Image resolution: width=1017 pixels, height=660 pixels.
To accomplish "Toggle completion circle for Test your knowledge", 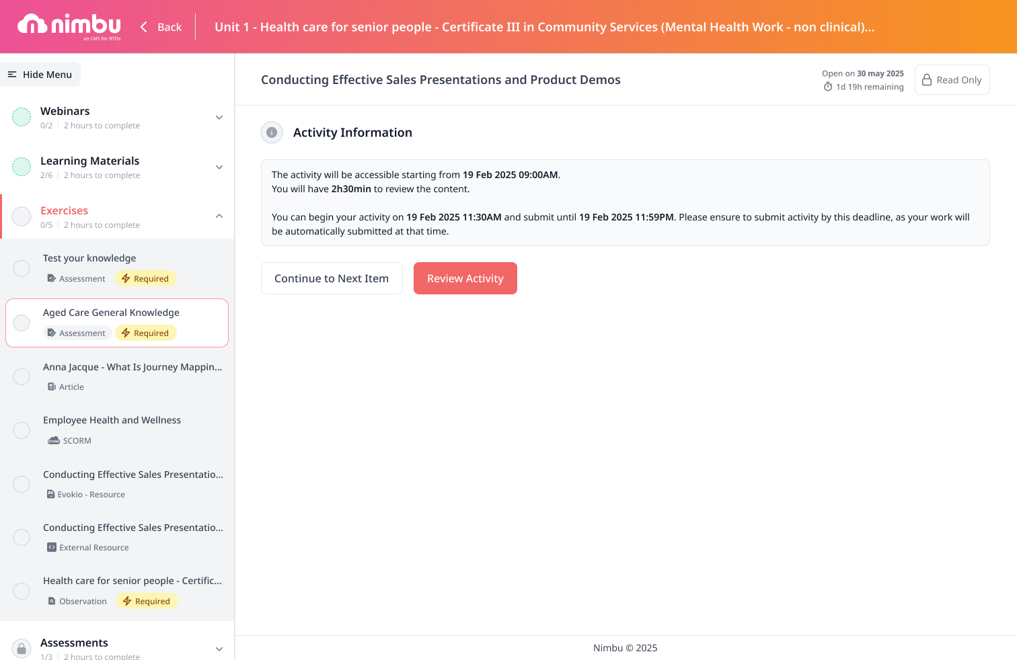I will pos(22,268).
